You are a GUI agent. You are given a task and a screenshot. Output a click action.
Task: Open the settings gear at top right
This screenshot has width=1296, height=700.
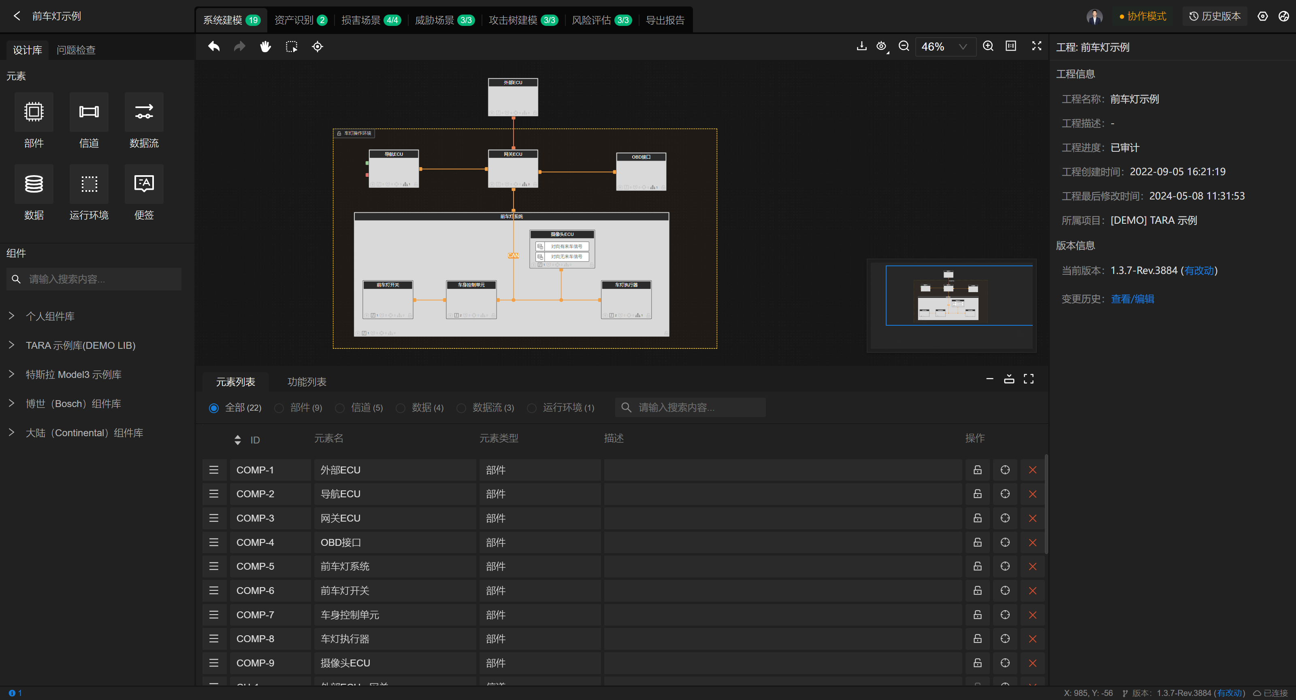(1263, 16)
